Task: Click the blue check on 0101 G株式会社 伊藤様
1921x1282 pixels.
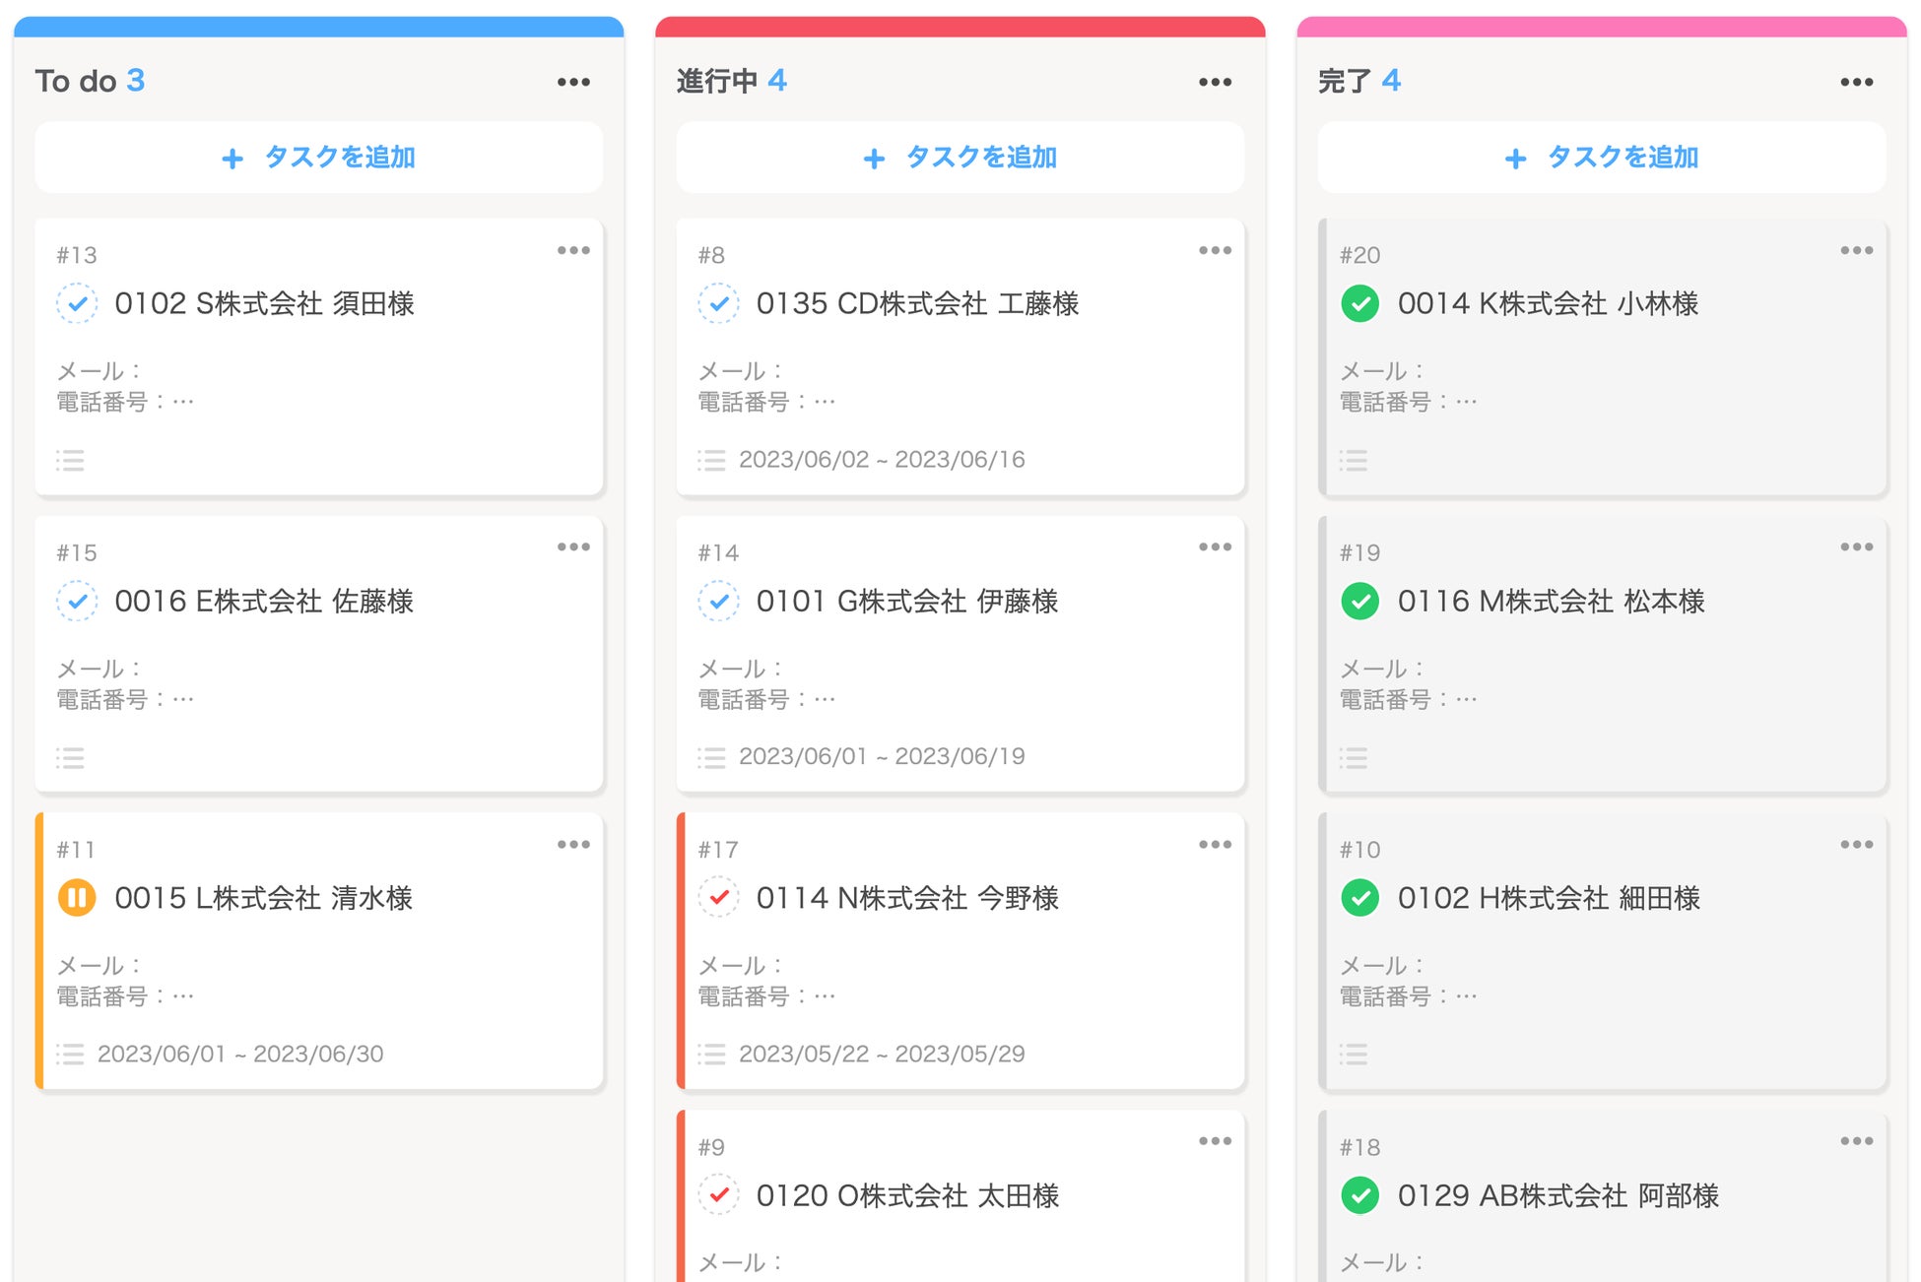Action: pos(719,601)
